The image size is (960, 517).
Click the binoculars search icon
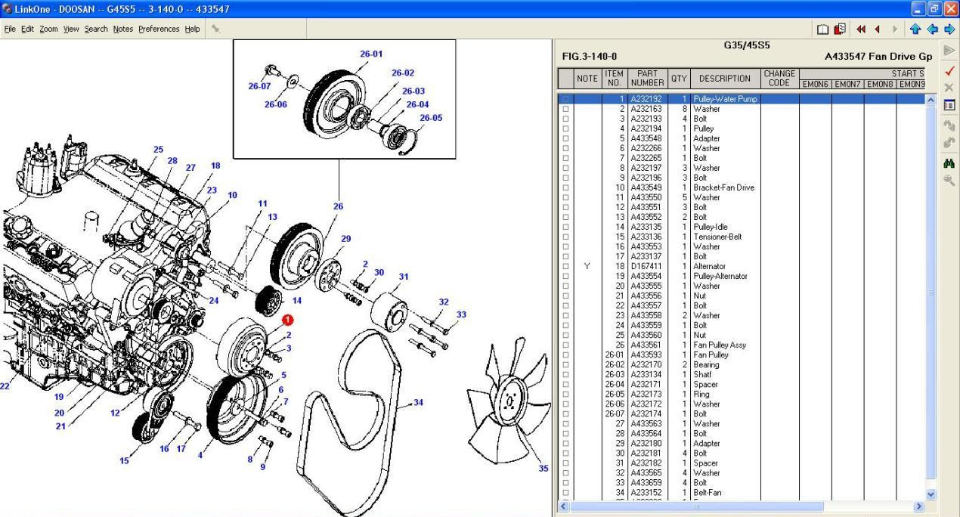[949, 163]
